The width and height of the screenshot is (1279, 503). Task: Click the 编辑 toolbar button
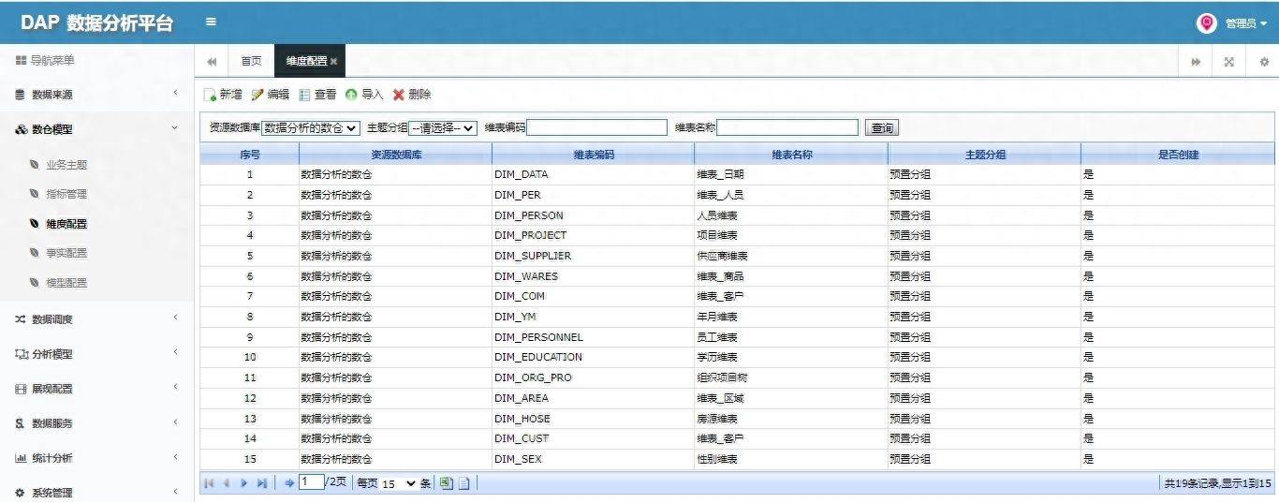[271, 95]
